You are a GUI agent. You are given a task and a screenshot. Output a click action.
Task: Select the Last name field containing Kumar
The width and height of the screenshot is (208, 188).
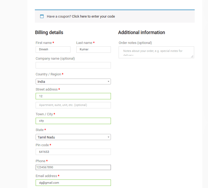coord(93,50)
